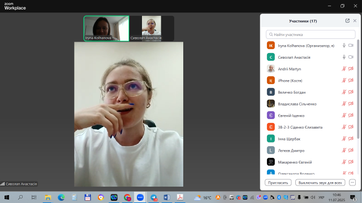Select Iryna Kolhanova video thumbnail
This screenshot has width=362, height=203.
click(106, 29)
